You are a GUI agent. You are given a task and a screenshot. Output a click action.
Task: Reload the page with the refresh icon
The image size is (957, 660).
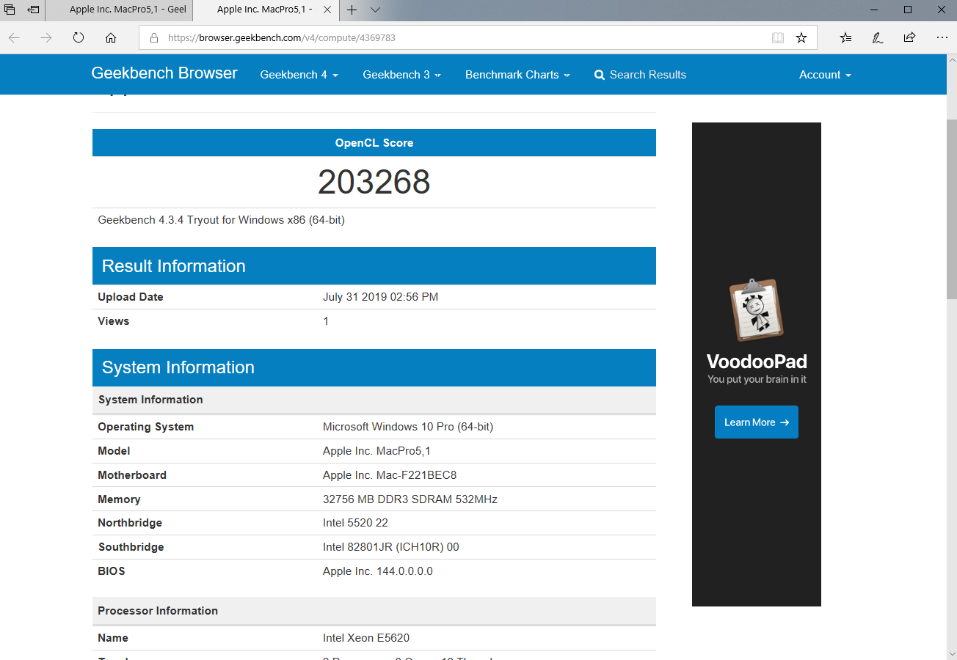(79, 37)
